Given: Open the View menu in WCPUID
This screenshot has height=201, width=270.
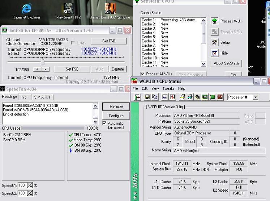Looking at the screenshot, I should pyautogui.click(x=155, y=88).
